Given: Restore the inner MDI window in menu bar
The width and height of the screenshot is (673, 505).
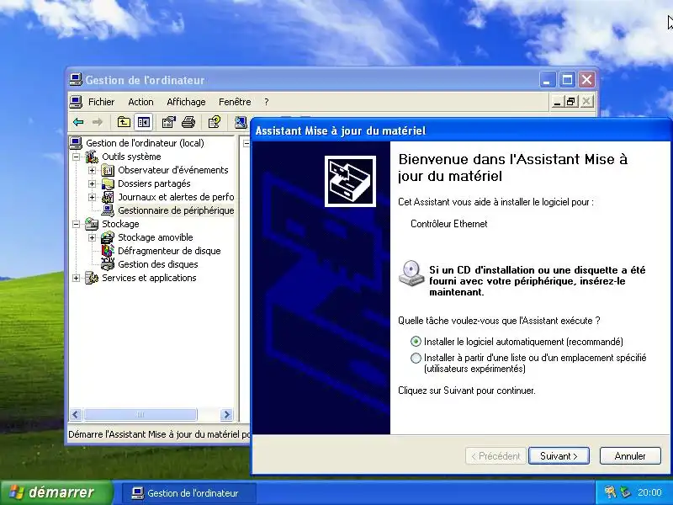Looking at the screenshot, I should pos(571,102).
